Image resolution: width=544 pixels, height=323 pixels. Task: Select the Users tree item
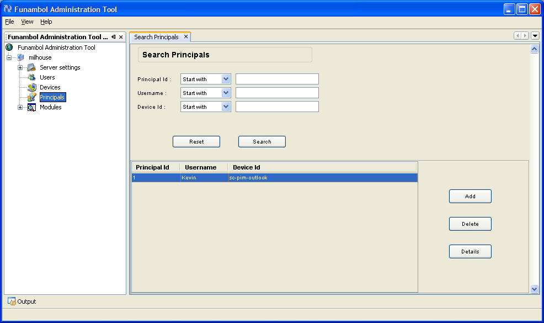click(47, 77)
